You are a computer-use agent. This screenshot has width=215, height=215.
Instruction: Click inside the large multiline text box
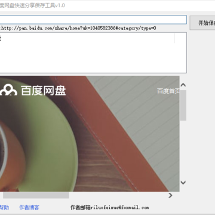[x=93, y=53]
